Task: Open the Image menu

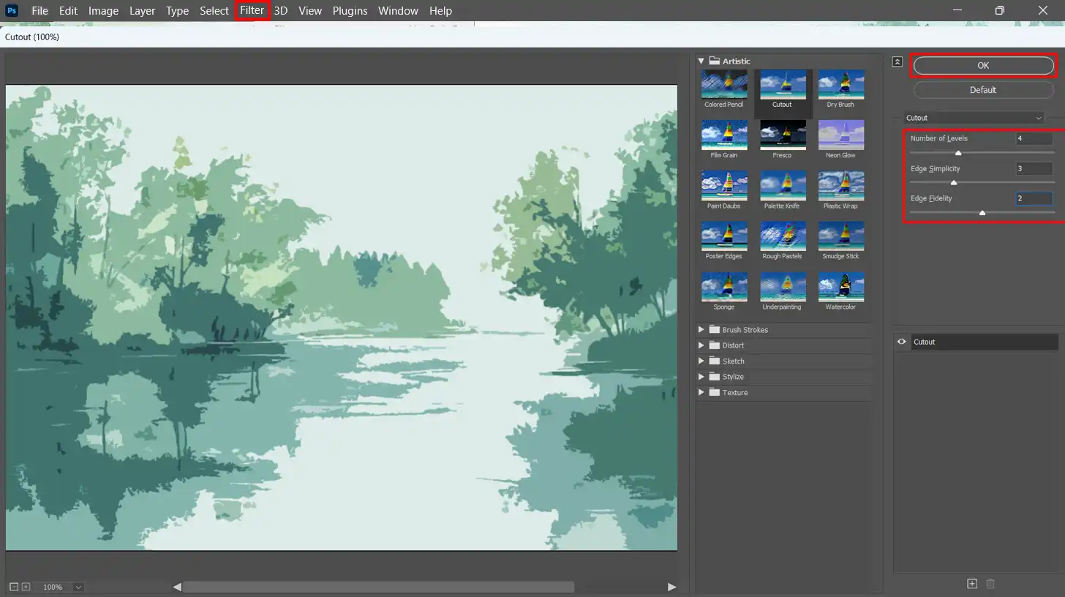Action: point(103,10)
